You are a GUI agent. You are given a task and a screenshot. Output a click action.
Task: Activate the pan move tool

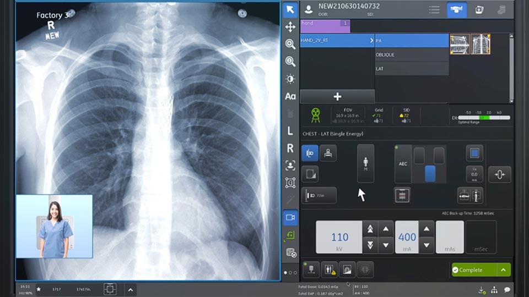pyautogui.click(x=290, y=27)
